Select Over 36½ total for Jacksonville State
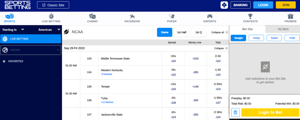This screenshot has width=300, height=120. click(x=218, y=114)
